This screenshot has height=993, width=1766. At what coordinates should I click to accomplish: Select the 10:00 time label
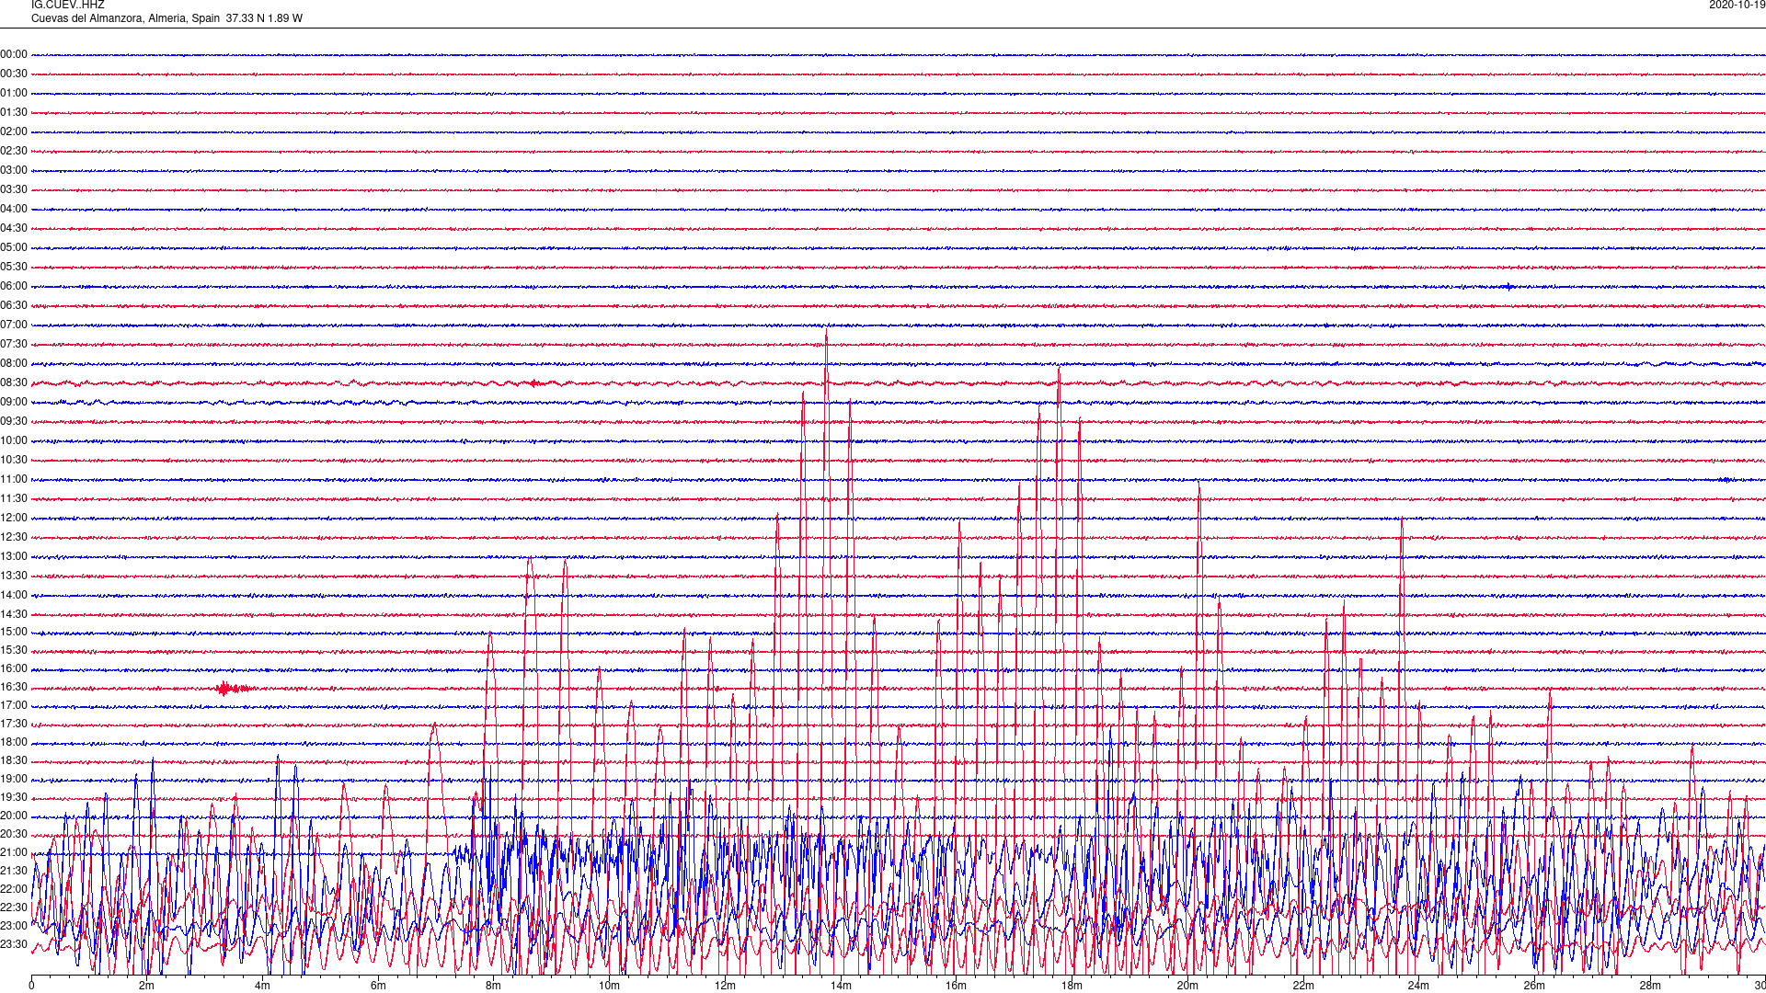(14, 440)
